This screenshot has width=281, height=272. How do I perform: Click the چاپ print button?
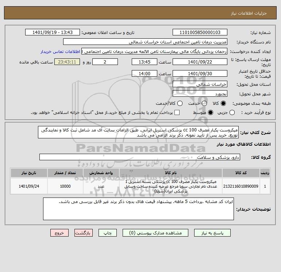(x=108, y=233)
